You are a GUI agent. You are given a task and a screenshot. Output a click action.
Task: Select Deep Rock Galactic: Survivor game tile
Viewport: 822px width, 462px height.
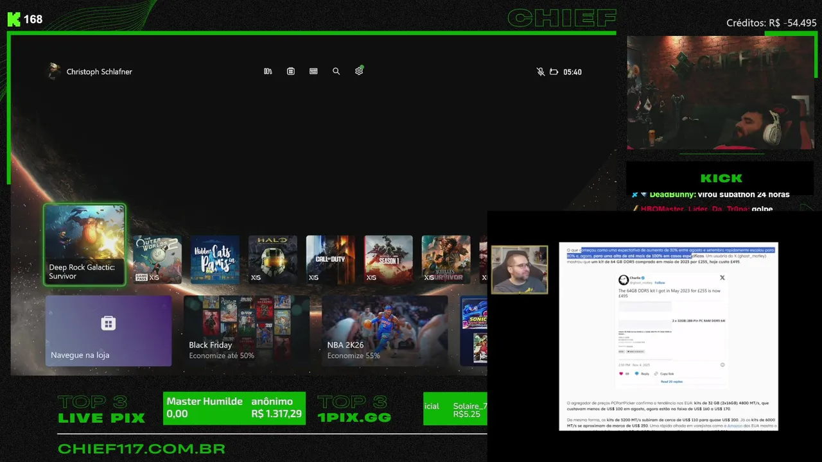pos(84,244)
